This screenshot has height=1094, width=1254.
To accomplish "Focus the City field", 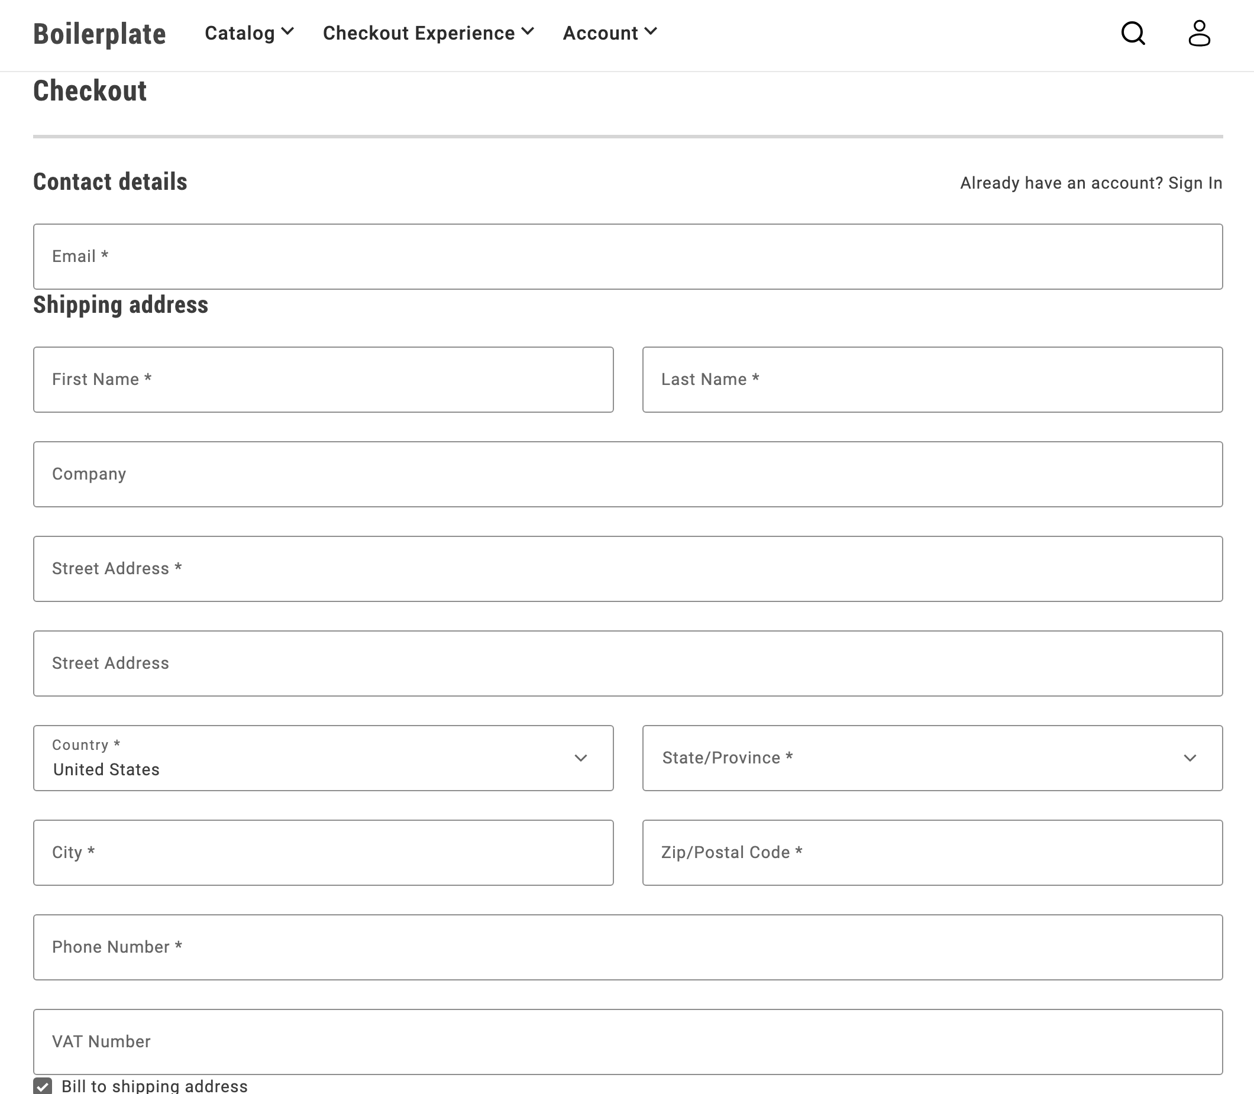I will click(x=324, y=853).
